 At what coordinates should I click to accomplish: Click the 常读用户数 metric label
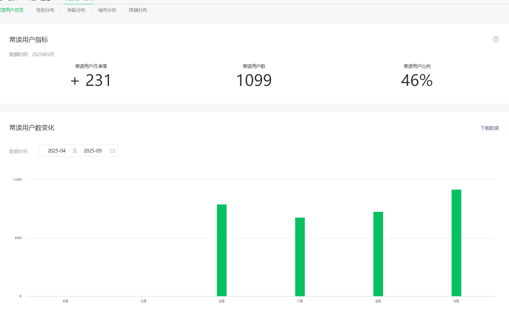(254, 66)
